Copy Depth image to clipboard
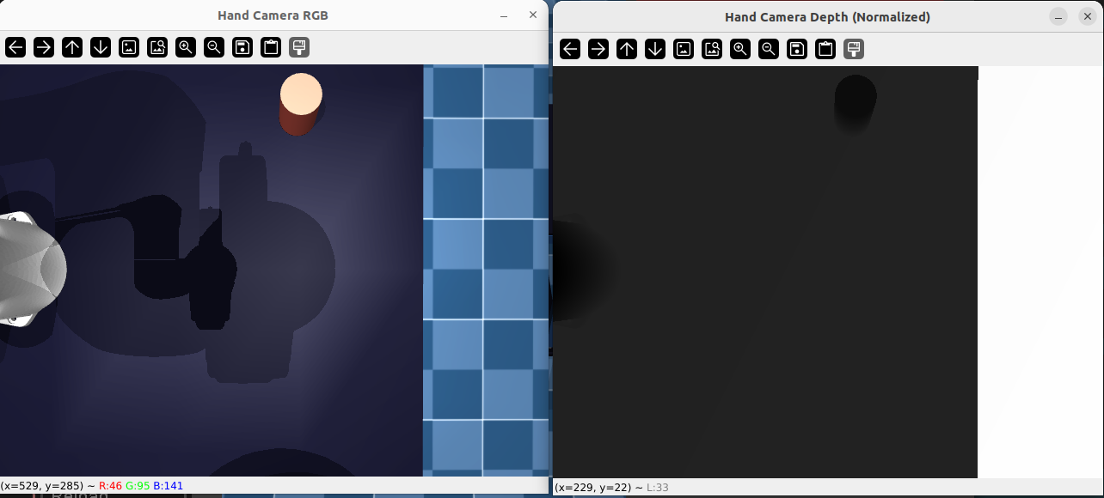Image resolution: width=1104 pixels, height=498 pixels. (x=825, y=49)
